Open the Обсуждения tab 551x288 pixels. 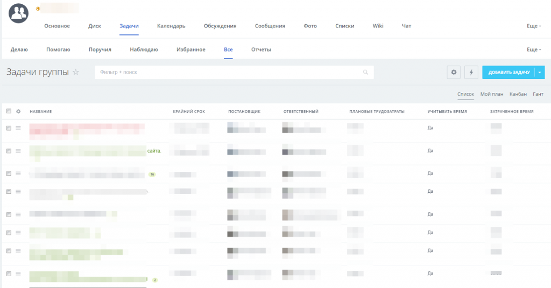point(220,26)
